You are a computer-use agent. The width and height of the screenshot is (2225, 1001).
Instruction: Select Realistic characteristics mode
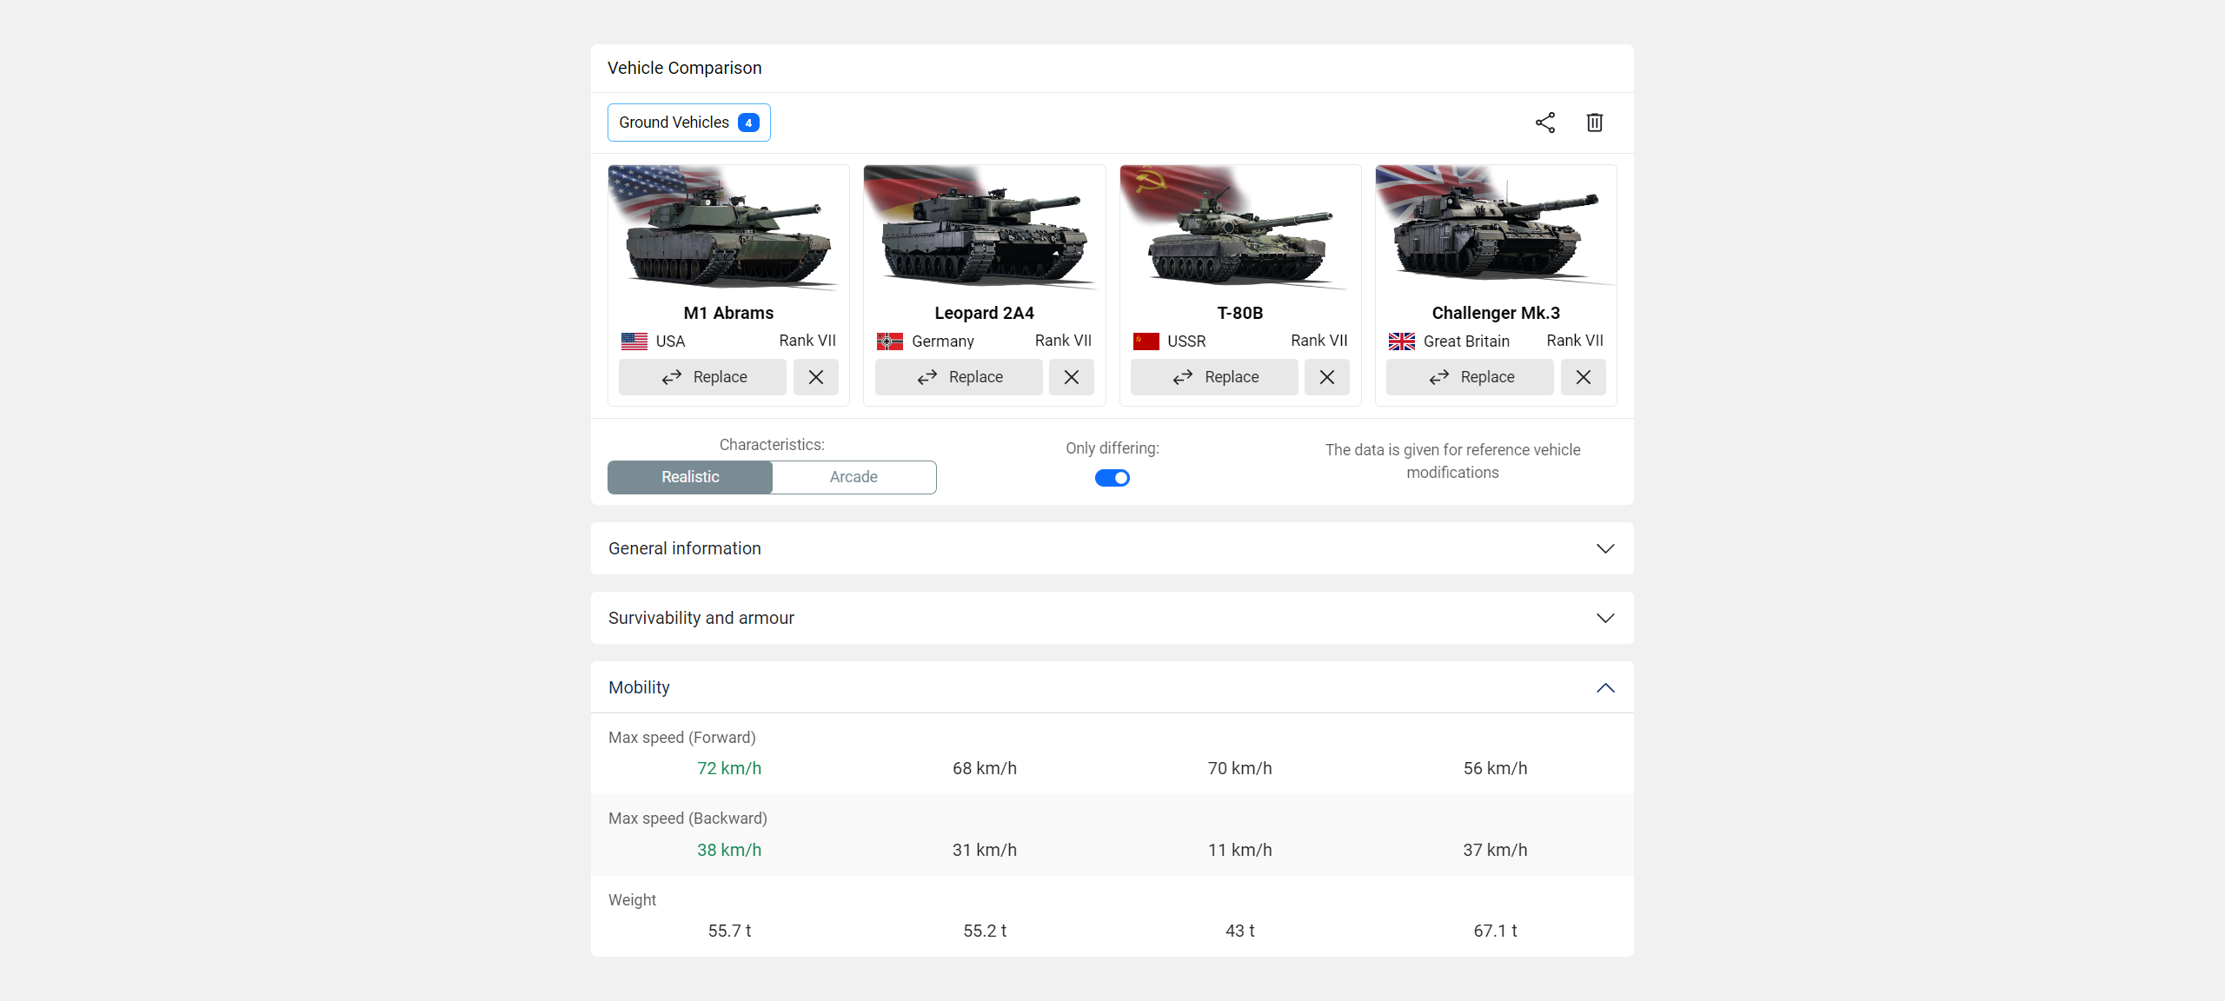point(689,477)
